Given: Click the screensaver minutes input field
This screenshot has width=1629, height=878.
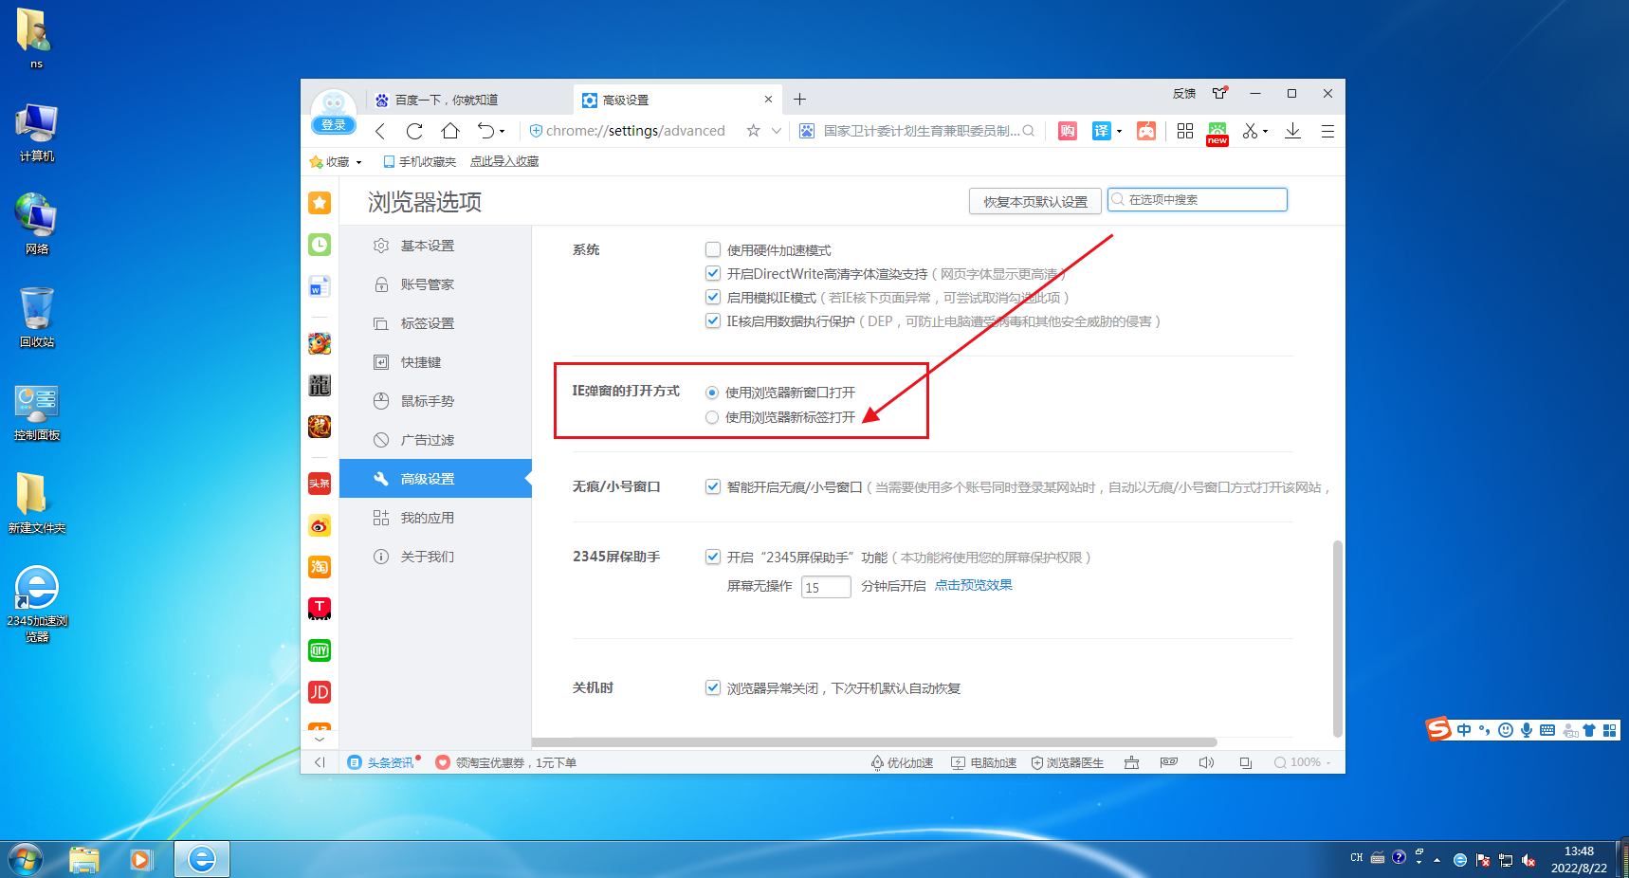Looking at the screenshot, I should coord(826,587).
